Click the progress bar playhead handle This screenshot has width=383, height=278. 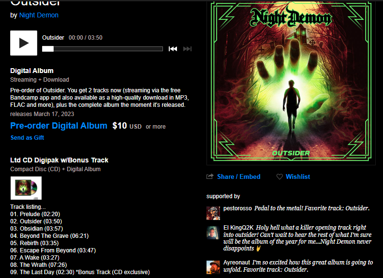pyautogui.click(x=48, y=49)
